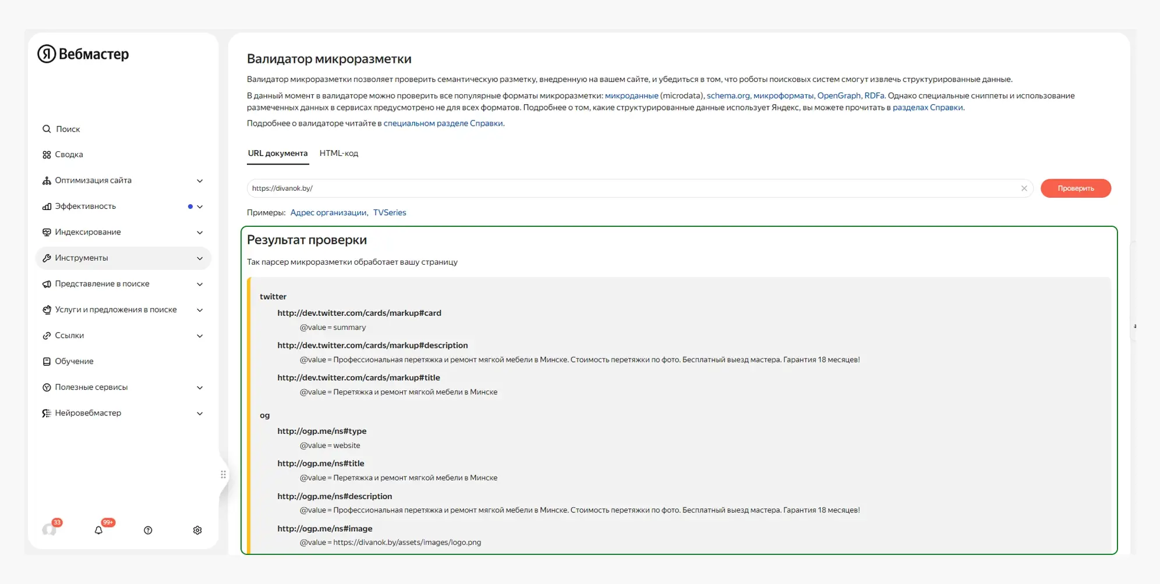This screenshot has height=584, width=1160.
Task: Follow the специальном разделе Справки link
Action: (x=443, y=123)
